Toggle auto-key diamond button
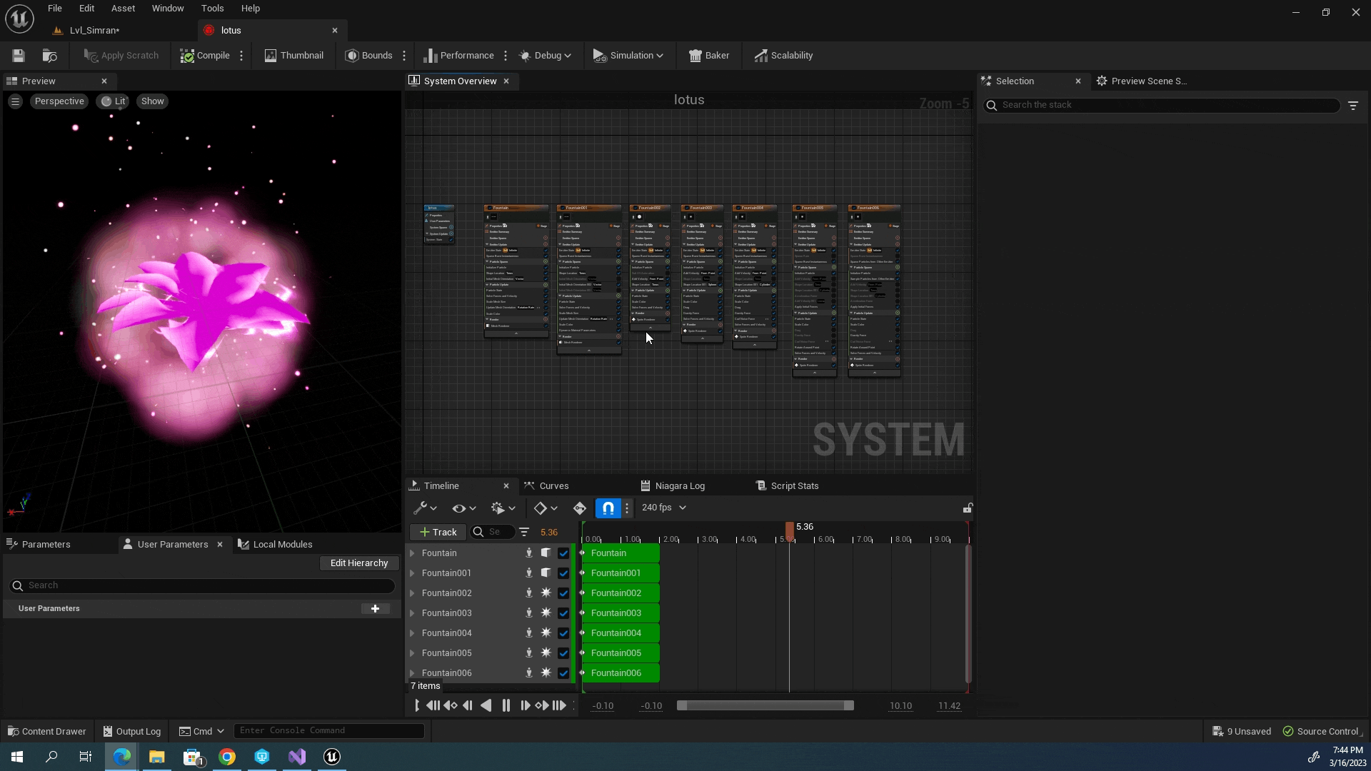This screenshot has width=1371, height=771. [579, 508]
